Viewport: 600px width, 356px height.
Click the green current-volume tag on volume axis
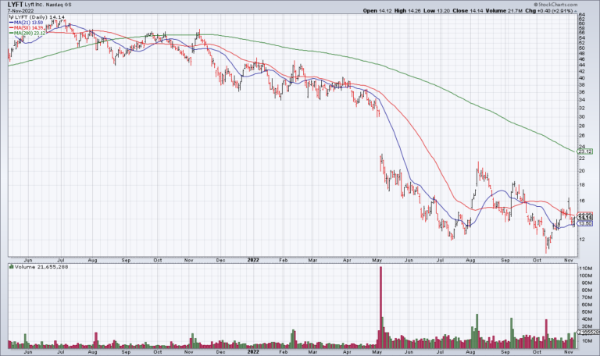click(x=588, y=333)
